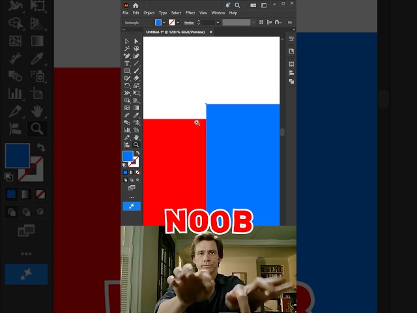The height and width of the screenshot is (313, 417).
Task: Open the File menu
Action: (126, 13)
